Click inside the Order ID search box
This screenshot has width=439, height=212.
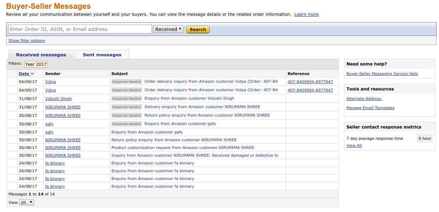(x=80, y=29)
